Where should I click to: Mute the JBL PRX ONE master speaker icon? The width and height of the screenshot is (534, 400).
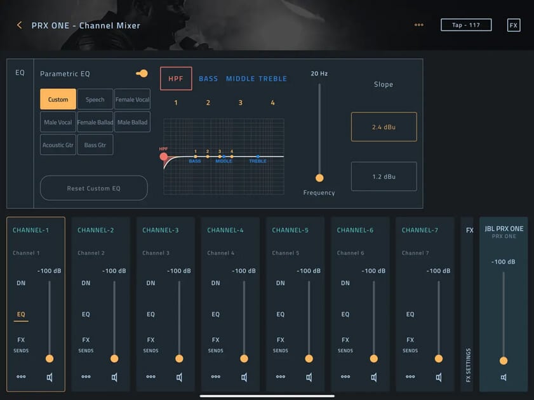point(504,377)
